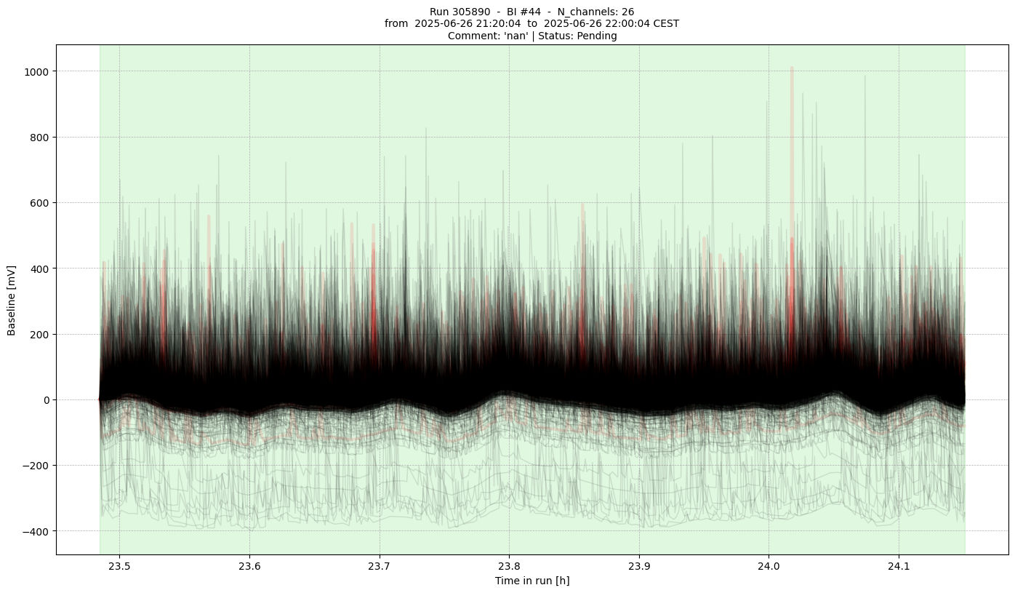Click the 600 y-axis tick label
This screenshot has width=1015, height=593.
coord(41,203)
